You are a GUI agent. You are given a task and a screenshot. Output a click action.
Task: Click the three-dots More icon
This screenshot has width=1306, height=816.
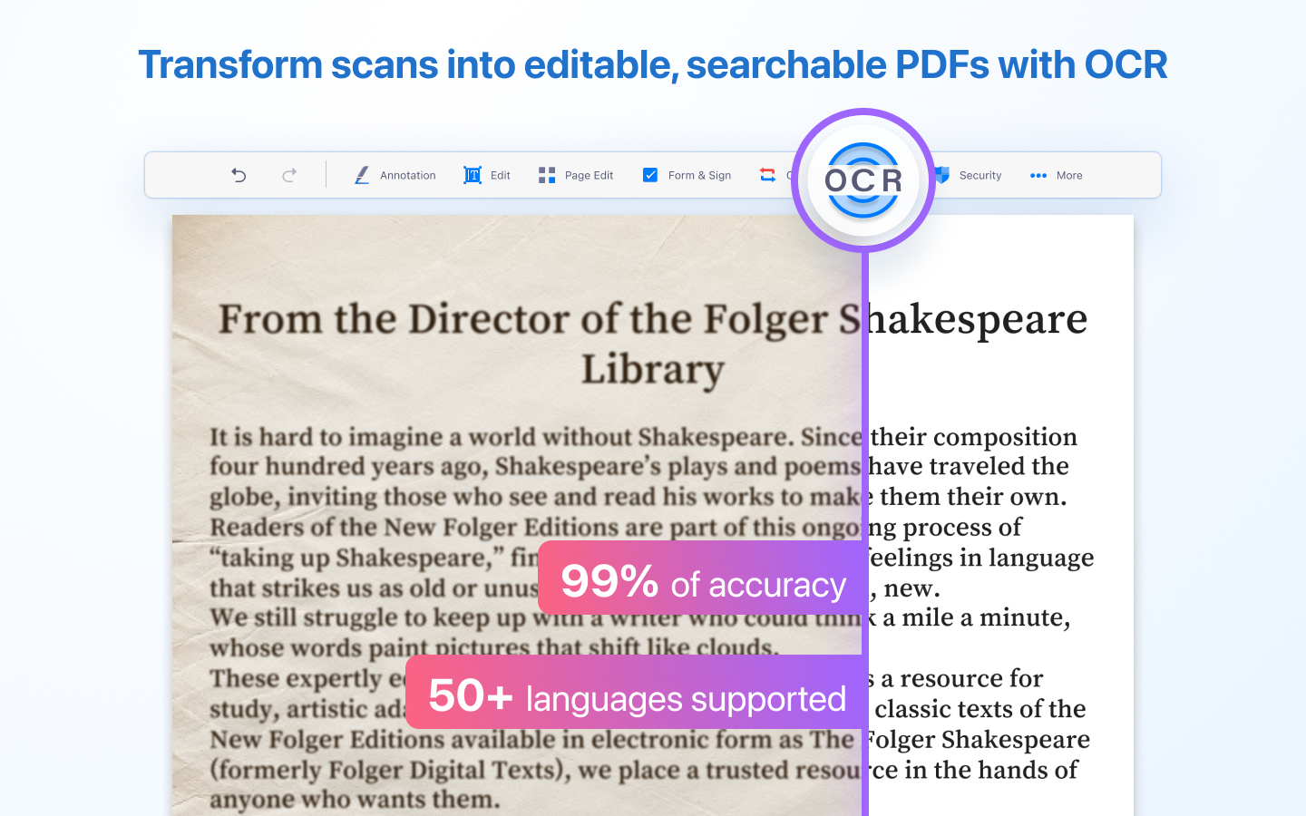click(x=1038, y=175)
